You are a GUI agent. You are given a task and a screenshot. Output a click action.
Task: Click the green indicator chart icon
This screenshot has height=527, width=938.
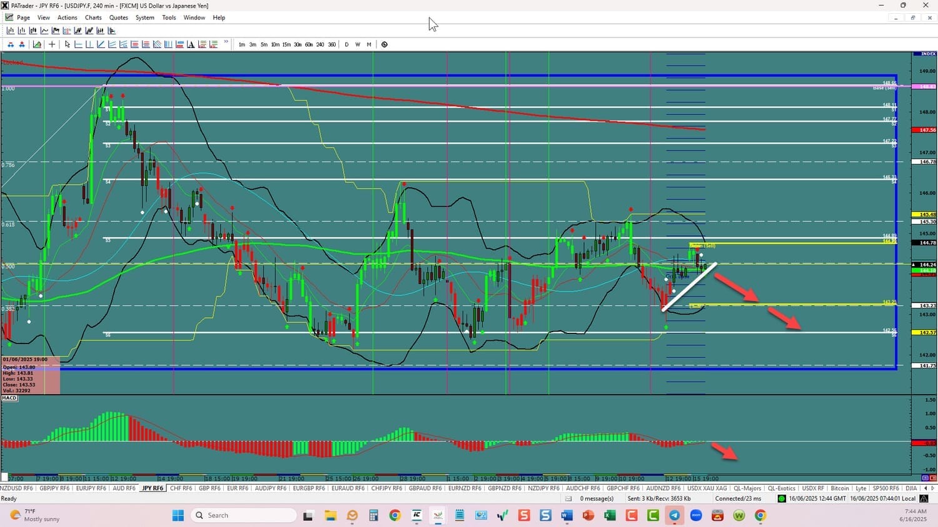pos(38,44)
